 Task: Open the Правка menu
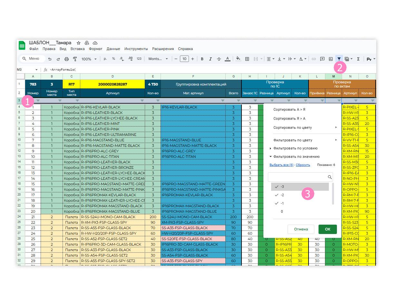pos(49,49)
